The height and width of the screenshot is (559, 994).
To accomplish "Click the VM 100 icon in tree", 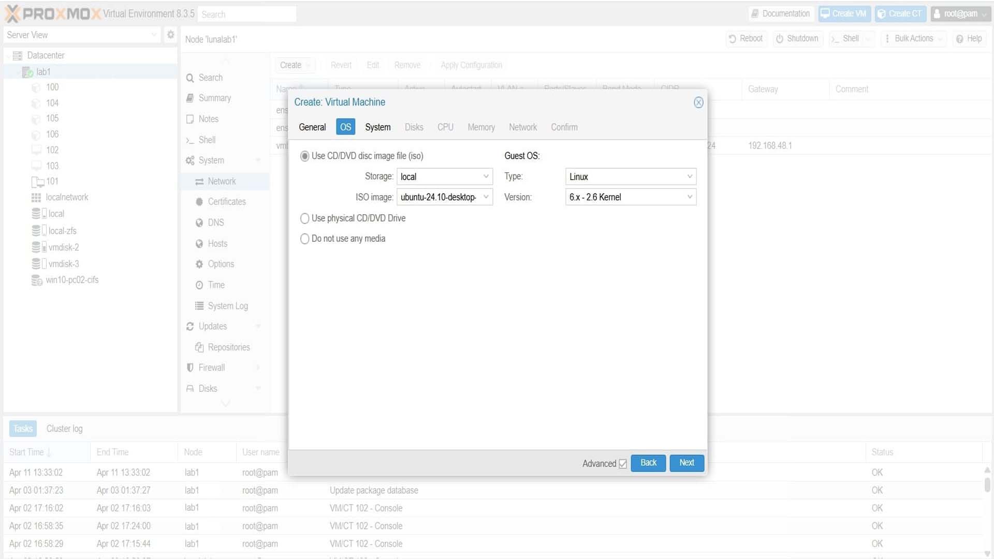I will click(x=36, y=87).
